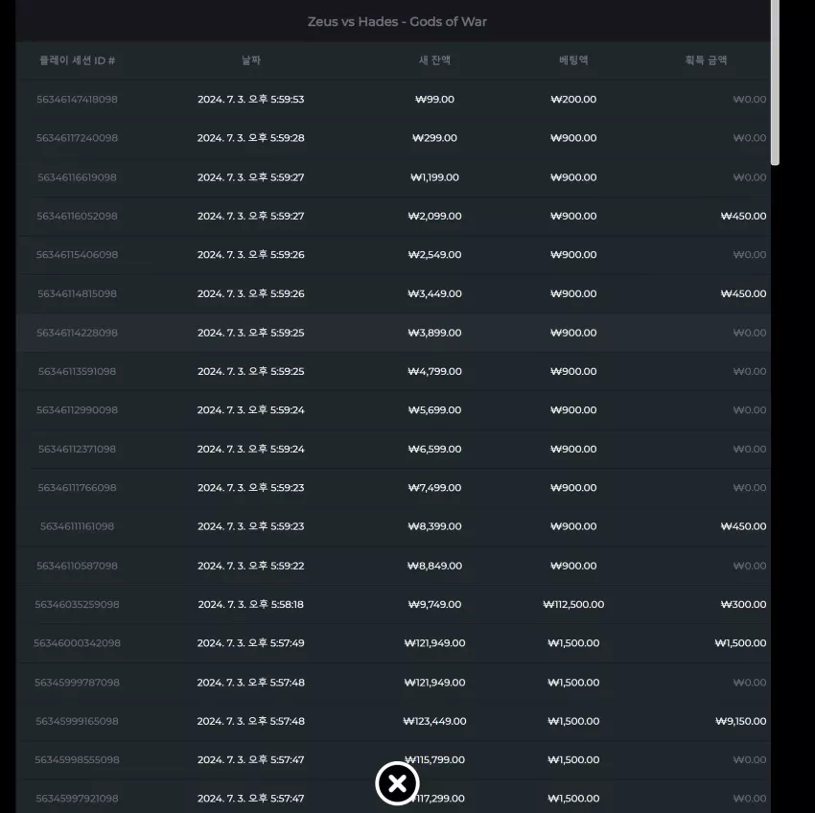Click the new balance ₩123,449.00
815x813 pixels.
[434, 721]
